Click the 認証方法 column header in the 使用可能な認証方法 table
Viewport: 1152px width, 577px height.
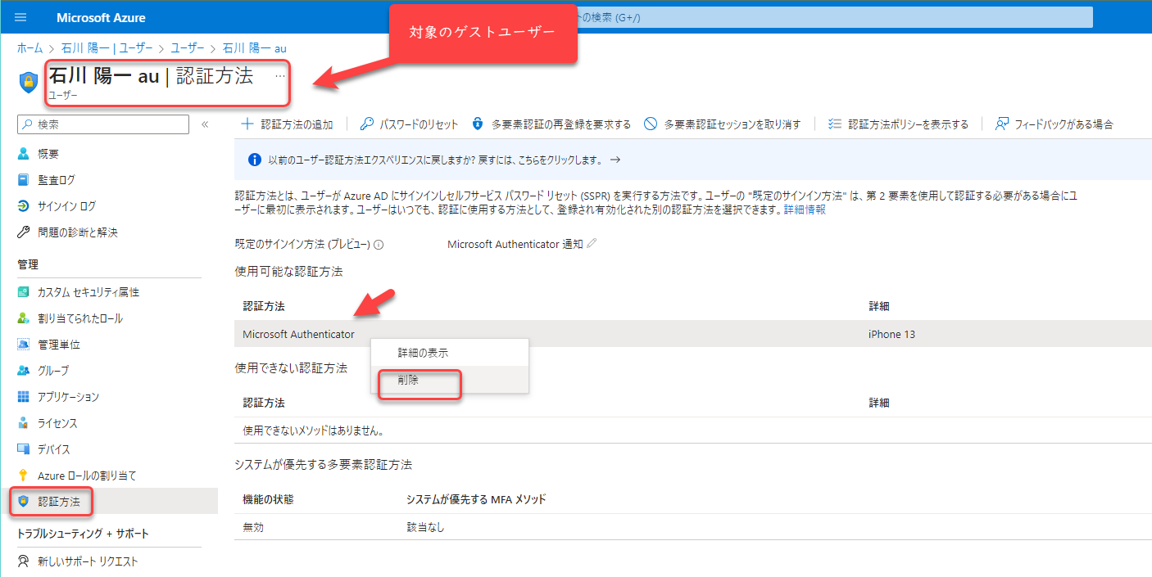click(x=264, y=306)
